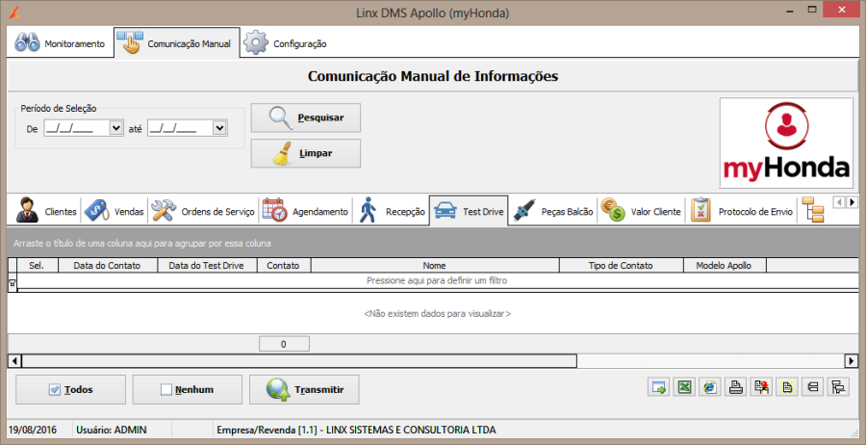The height and width of the screenshot is (445, 866).
Task: Click the grid filter funnel icon
Action: click(13, 282)
